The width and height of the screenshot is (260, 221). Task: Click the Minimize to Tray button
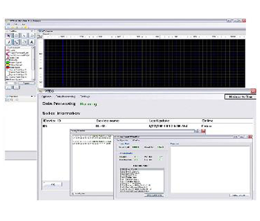[x=240, y=97]
